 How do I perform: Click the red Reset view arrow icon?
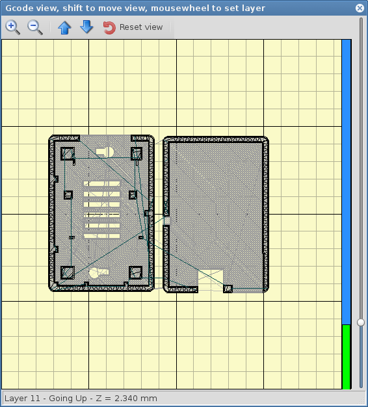click(x=109, y=27)
